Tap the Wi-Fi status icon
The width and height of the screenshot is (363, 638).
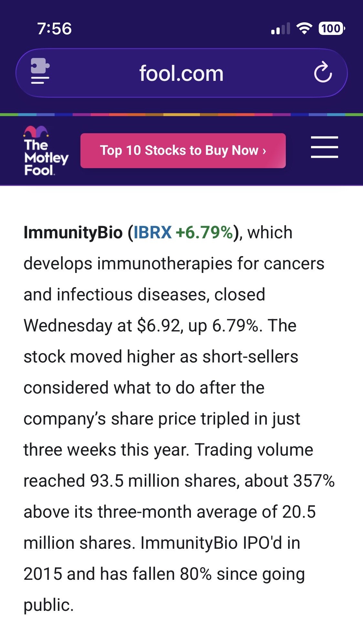[304, 28]
